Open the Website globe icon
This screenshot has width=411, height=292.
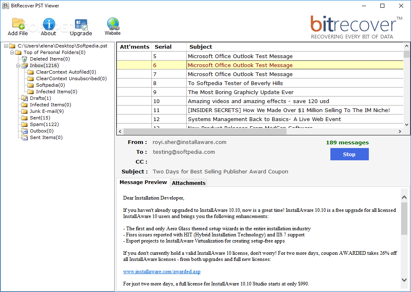[x=113, y=24]
